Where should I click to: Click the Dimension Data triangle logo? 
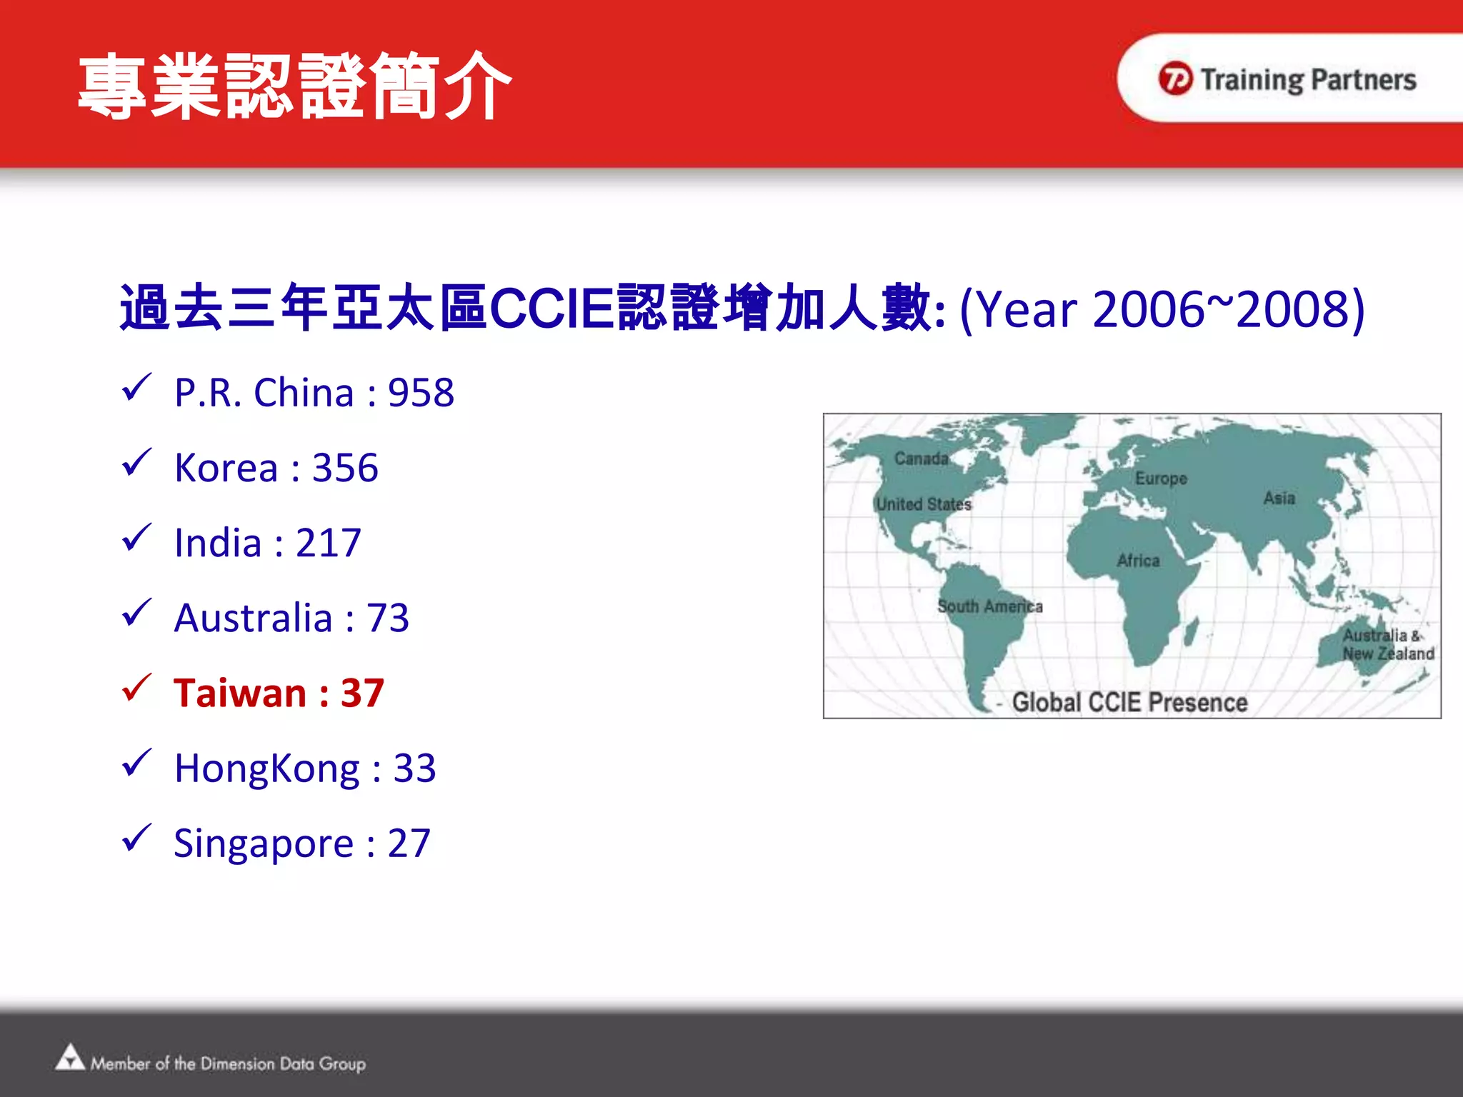[x=69, y=1058]
